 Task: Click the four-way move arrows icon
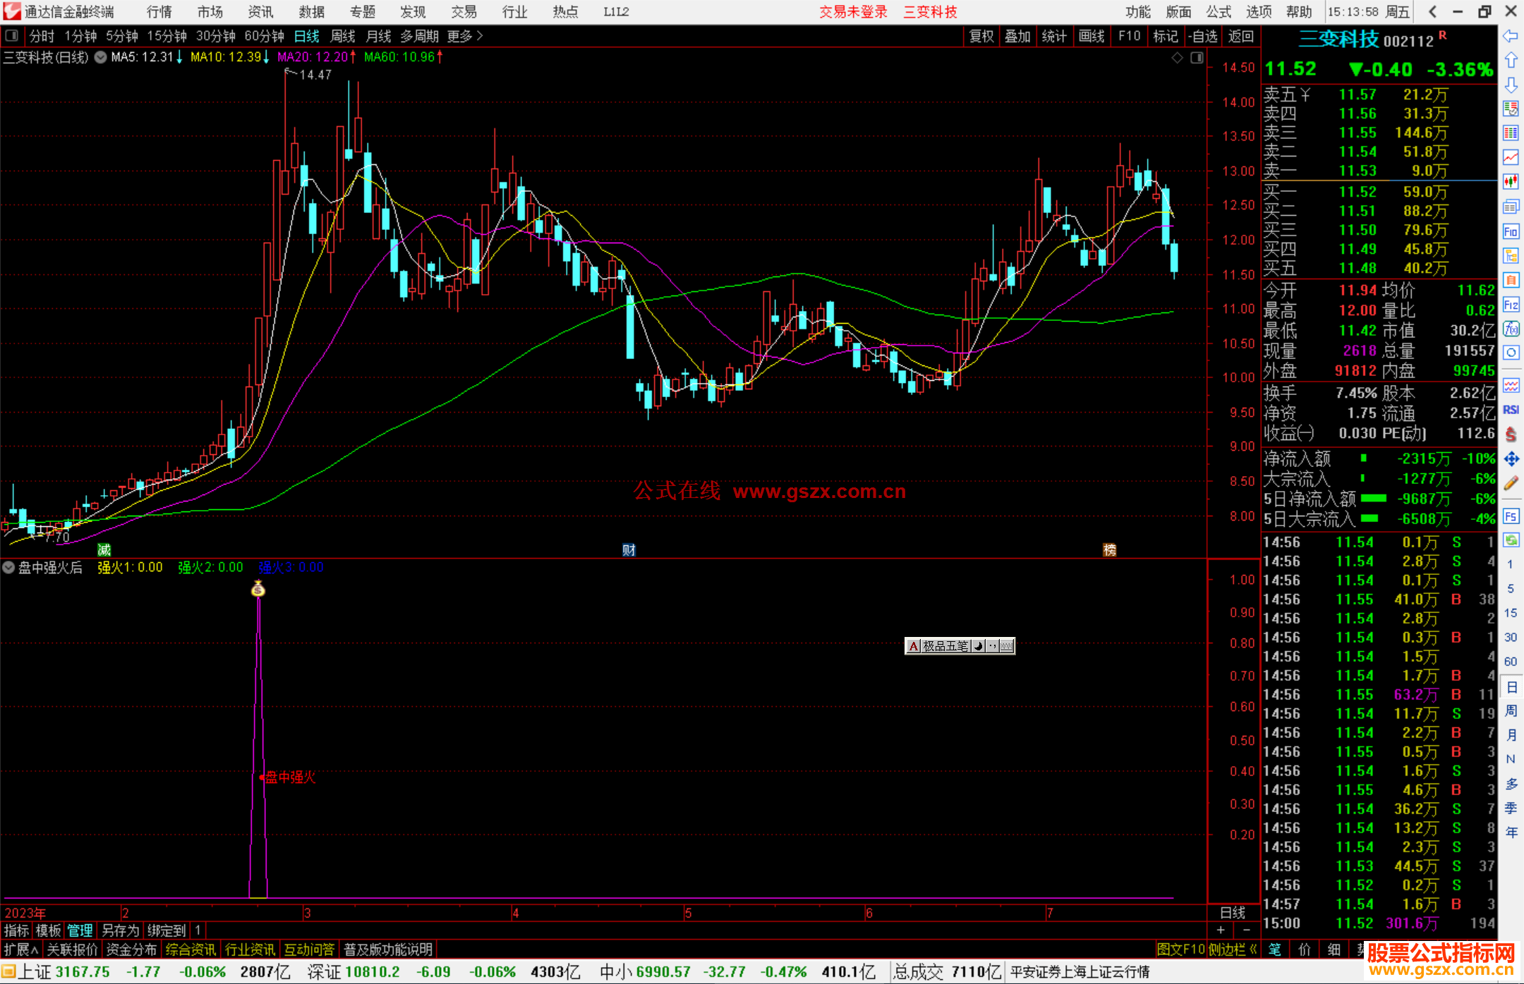tap(1511, 459)
